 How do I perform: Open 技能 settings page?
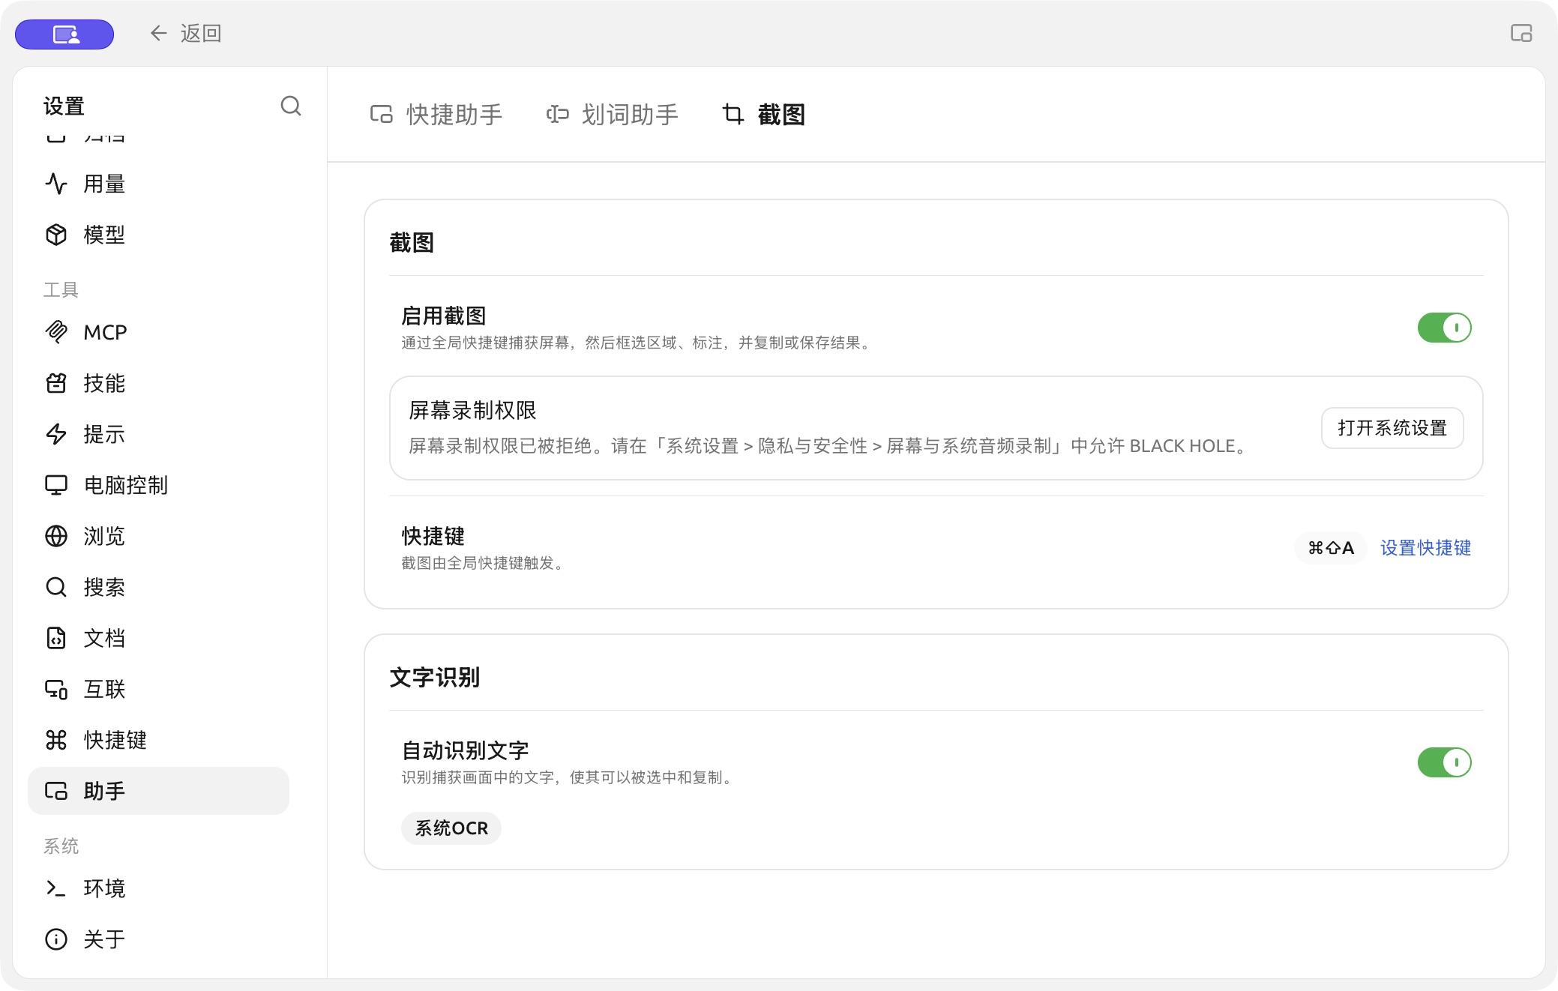pos(158,383)
